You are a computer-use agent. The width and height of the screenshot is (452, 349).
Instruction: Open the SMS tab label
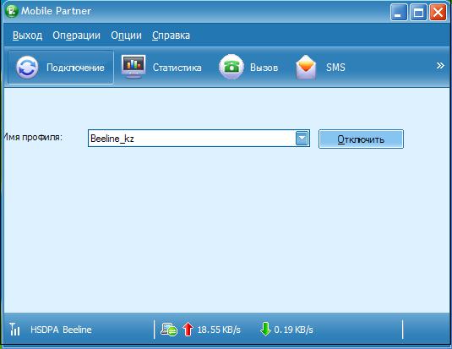pos(335,68)
